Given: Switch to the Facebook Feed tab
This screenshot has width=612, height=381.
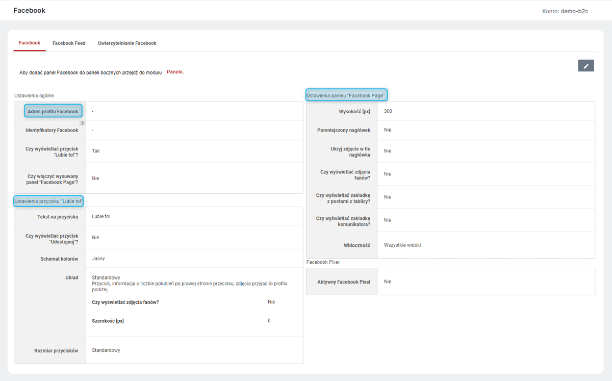Looking at the screenshot, I should pos(69,43).
